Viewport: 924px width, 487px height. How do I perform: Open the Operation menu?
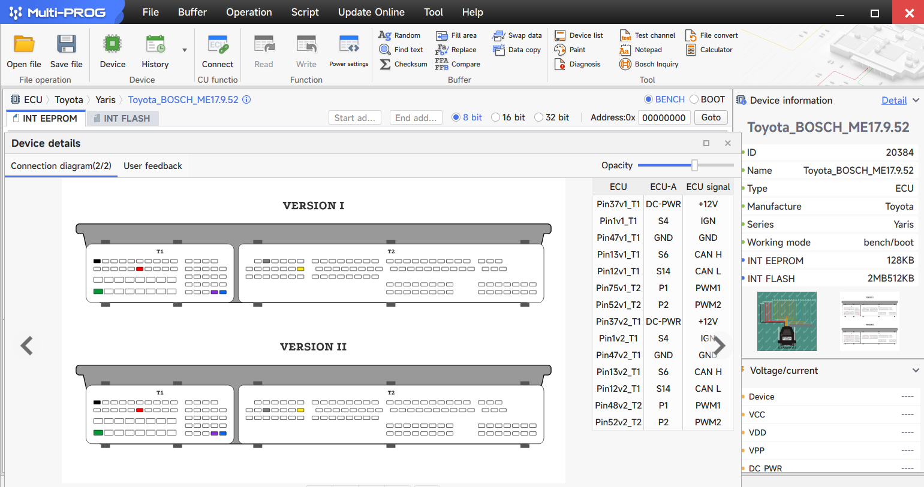coord(249,12)
